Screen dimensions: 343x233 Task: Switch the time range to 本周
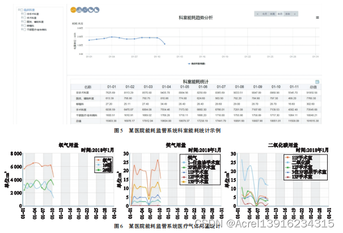coord(272,14)
